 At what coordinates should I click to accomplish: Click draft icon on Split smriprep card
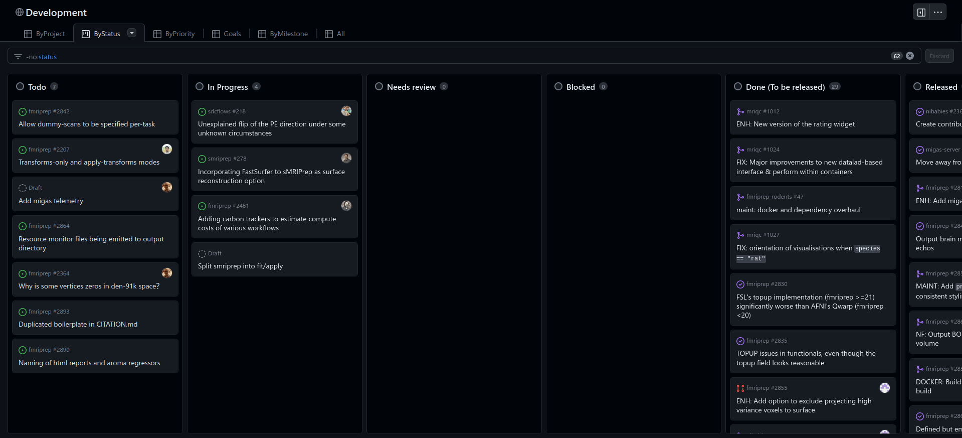202,254
